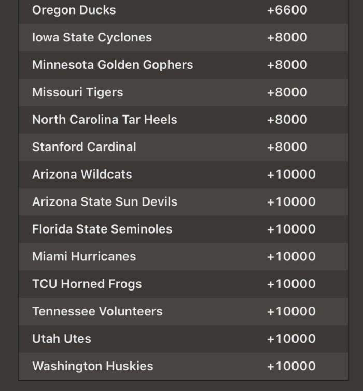Open the Florida State Seminoles entry
The width and height of the screenshot is (363, 391).
[102, 229]
